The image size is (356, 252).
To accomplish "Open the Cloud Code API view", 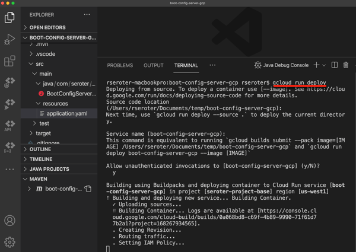I will coord(9,125).
